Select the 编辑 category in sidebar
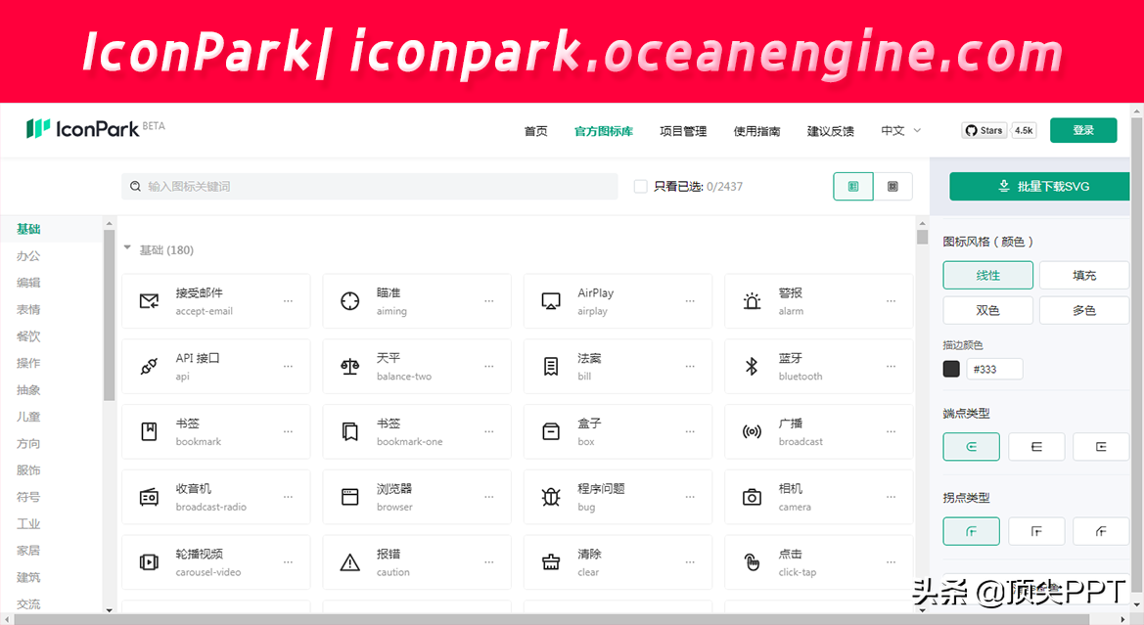The height and width of the screenshot is (625, 1144). click(x=28, y=283)
